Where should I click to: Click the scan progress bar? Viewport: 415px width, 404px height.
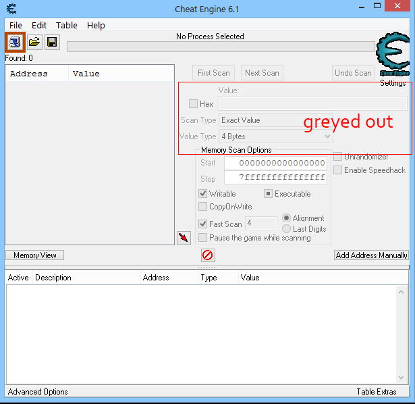click(x=221, y=47)
